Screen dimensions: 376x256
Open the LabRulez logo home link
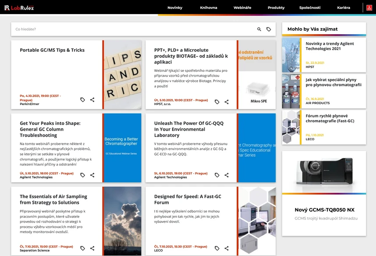coord(19,8)
